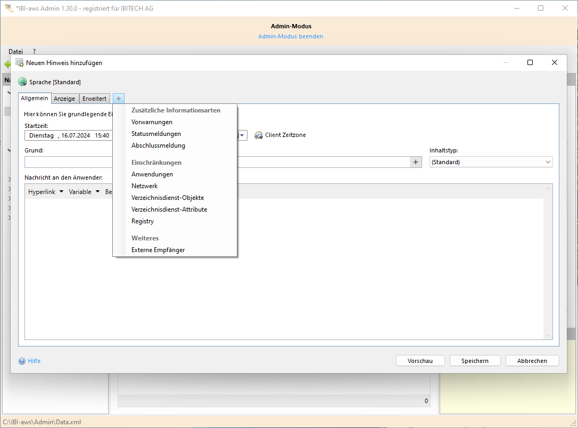Viewport: 578px width, 428px height.
Task: Expand the Hyperlink dropdown arrow
Action: click(61, 191)
